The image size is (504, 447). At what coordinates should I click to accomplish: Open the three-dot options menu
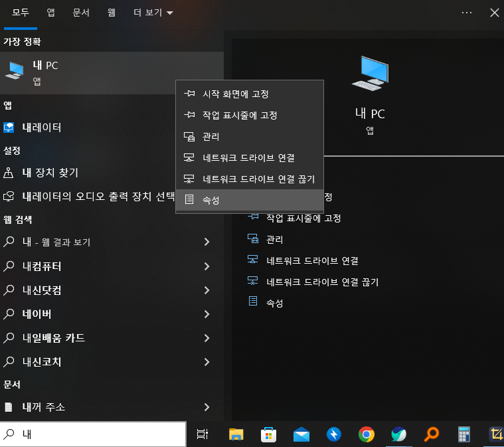point(466,13)
